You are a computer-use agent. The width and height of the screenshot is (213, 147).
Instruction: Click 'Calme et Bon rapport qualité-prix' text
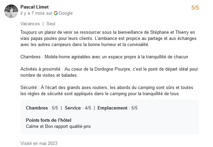[58, 127]
